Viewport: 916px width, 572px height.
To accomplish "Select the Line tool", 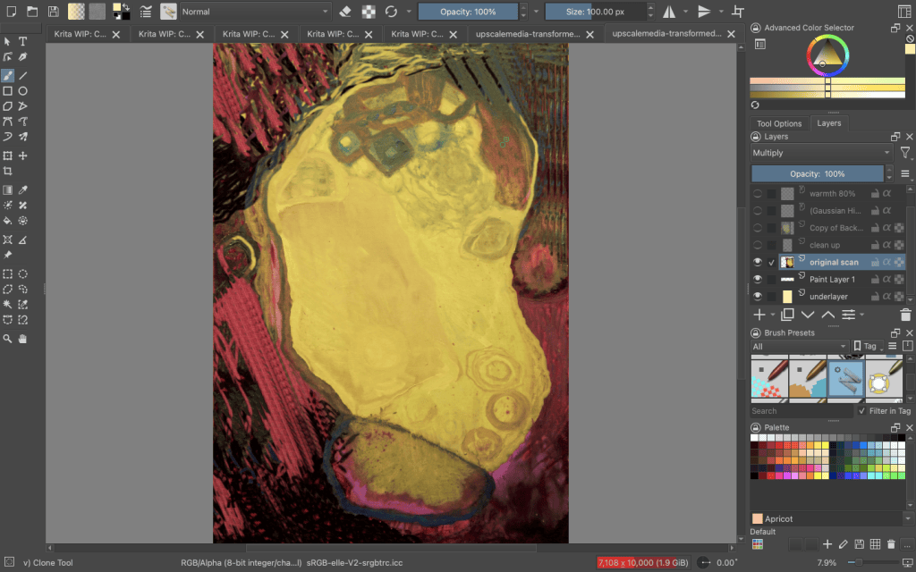I will coord(22,75).
